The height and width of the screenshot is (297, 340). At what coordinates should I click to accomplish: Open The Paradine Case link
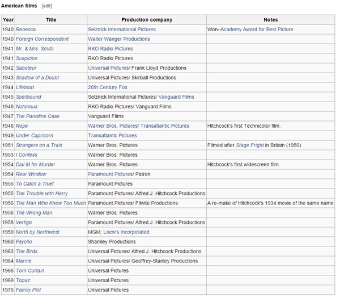point(37,116)
